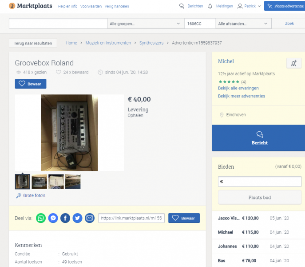Image resolution: width=305 pixels, height=267 pixels.
Task: Click the Plaats bod button
Action: (260, 198)
